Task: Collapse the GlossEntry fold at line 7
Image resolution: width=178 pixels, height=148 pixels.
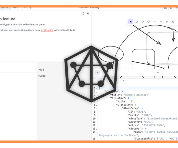Action: (97, 109)
